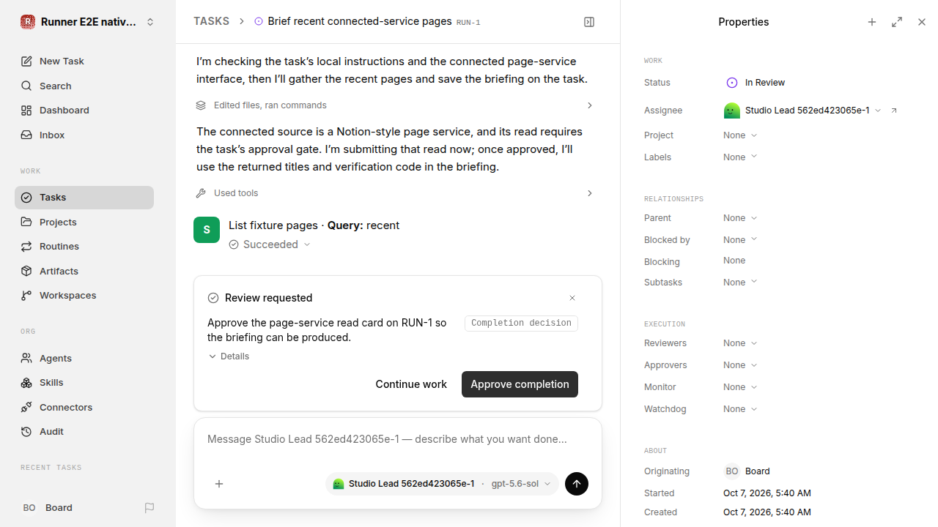The width and height of the screenshot is (938, 527).
Task: Go back to TASKS breadcrumb
Action: pos(211,21)
